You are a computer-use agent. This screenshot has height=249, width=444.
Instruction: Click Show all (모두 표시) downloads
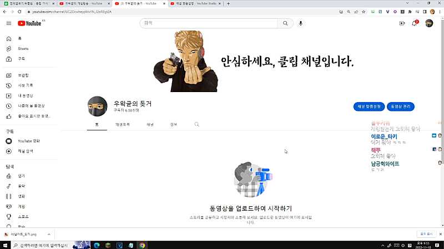[426, 234]
